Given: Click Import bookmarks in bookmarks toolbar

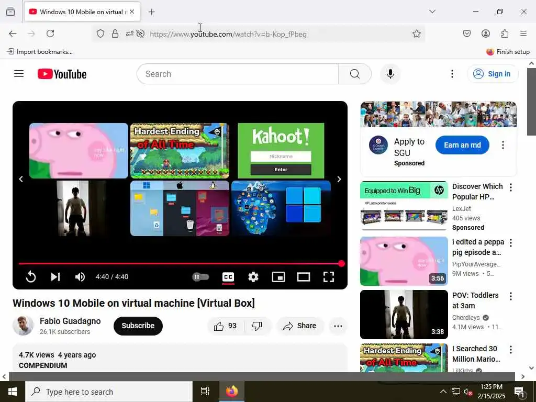Looking at the screenshot, I should [40, 52].
